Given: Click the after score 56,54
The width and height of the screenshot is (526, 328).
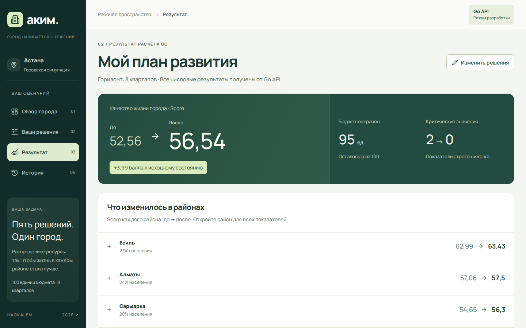Looking at the screenshot, I should [197, 141].
